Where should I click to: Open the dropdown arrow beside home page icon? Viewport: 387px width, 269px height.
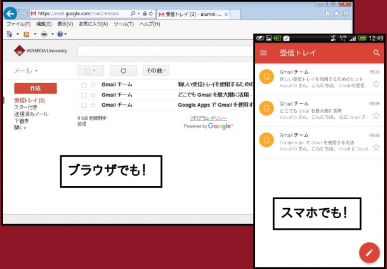[x=18, y=34]
